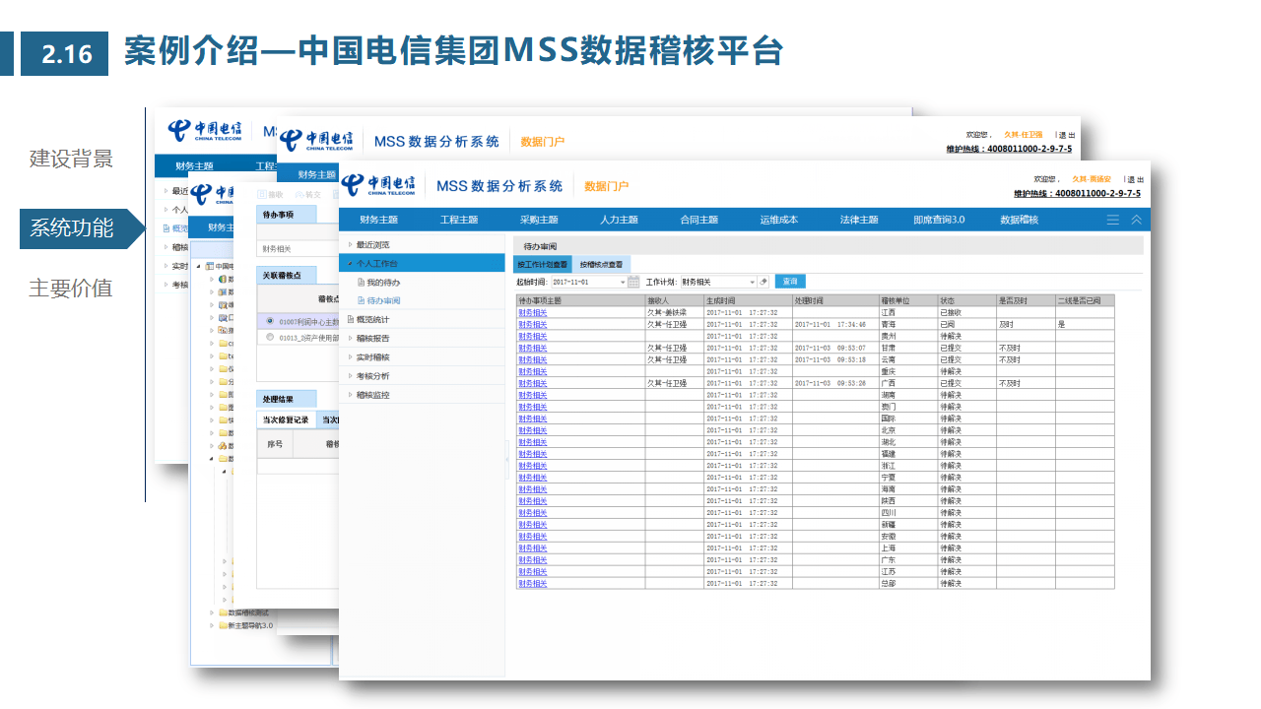Click 数据门户 link in middle background window
1261x709 pixels.
click(542, 142)
